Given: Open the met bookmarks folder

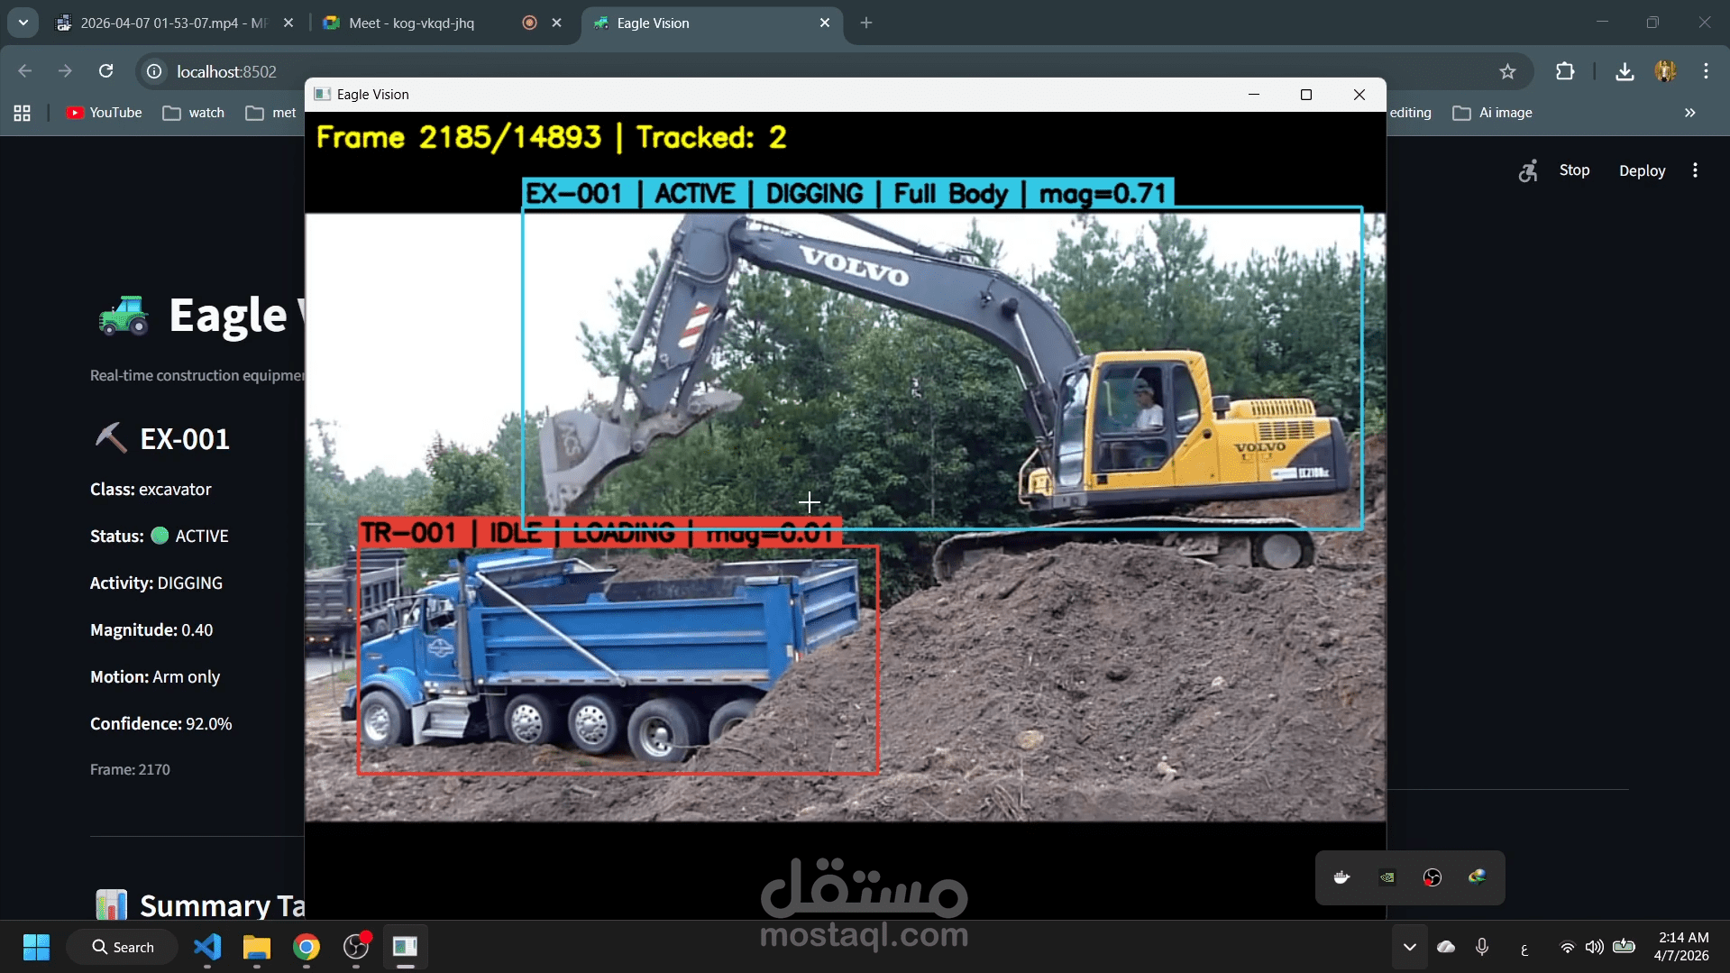Looking at the screenshot, I should [x=271, y=113].
